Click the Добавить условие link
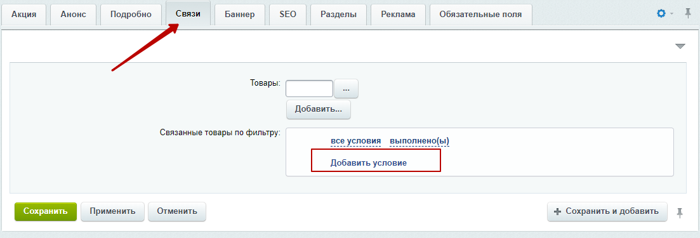Viewport: 700px width, 238px height. 369,163
